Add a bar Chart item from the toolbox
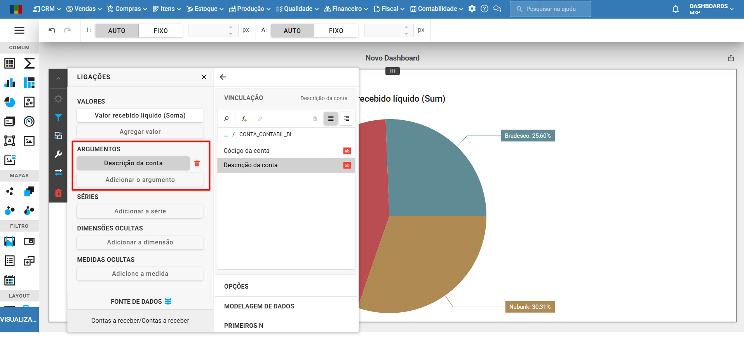This screenshot has height=348, width=744. coord(10,83)
